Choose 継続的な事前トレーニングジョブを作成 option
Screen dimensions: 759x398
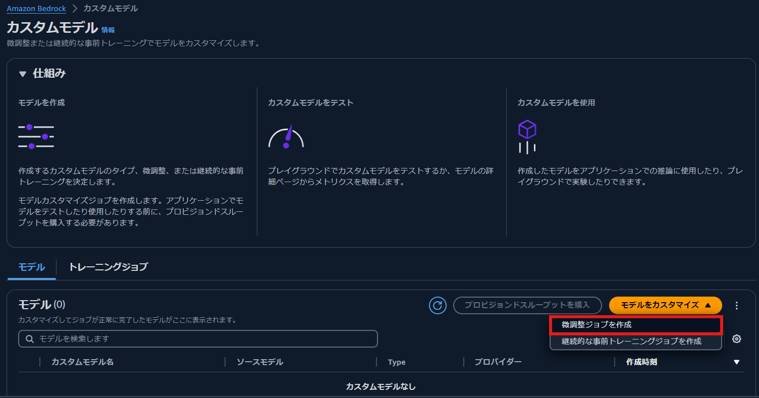coord(635,341)
